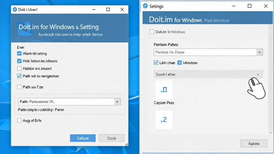This screenshot has height=154, width=274.
Task: Uncheck the 'Hck ivtioon bo intraors' checkbox
Action: coord(19,61)
